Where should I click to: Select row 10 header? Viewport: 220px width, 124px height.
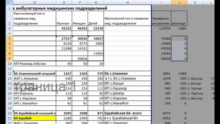pyautogui.click(x=10, y=63)
